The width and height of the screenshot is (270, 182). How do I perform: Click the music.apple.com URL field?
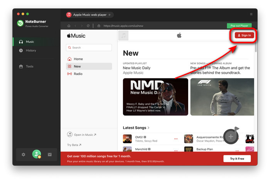click(123, 26)
